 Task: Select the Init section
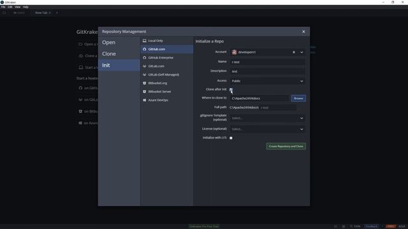pyautogui.click(x=119, y=65)
